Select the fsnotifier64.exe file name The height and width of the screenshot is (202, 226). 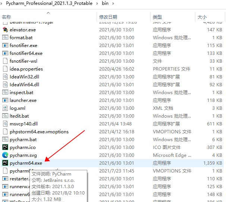point(26,53)
